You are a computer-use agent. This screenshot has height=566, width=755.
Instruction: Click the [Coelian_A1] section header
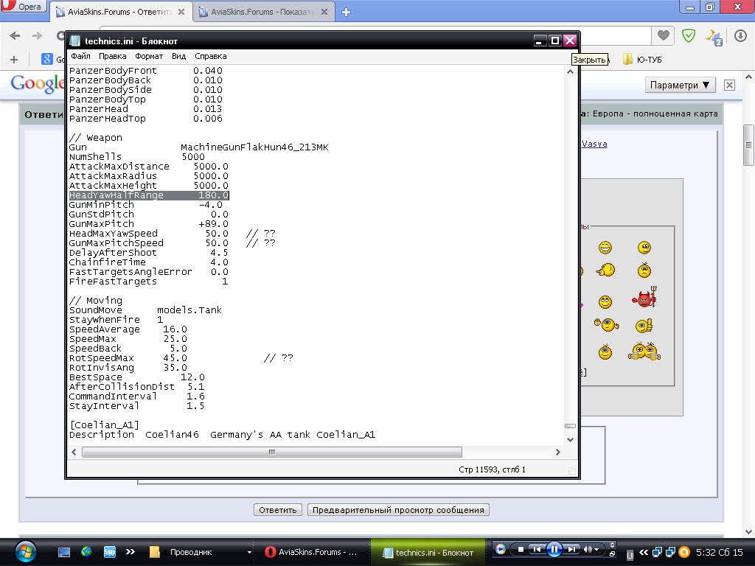(105, 425)
